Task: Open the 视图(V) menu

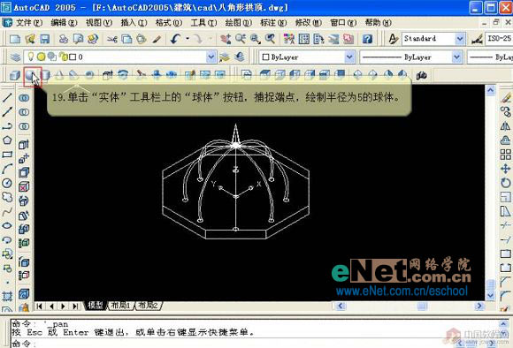Action: pos(99,23)
